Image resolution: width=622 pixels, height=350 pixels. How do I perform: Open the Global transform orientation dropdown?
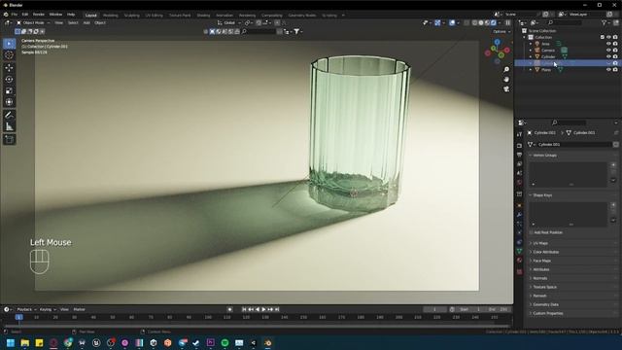tap(229, 22)
